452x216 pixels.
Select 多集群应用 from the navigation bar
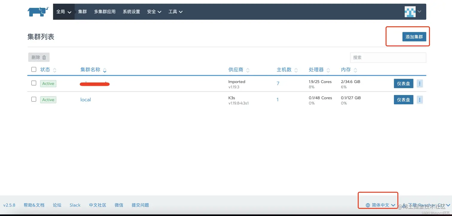point(105,12)
